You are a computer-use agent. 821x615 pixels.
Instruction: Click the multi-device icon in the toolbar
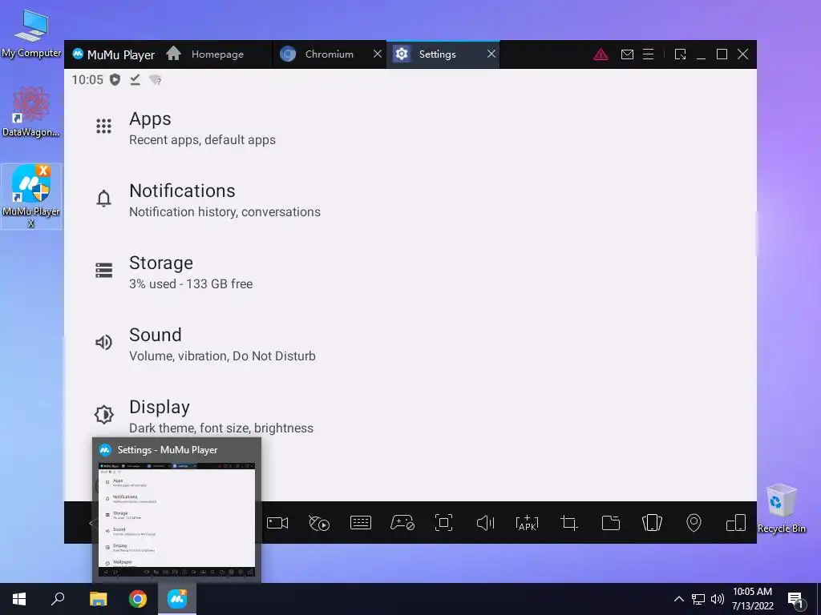pos(736,522)
